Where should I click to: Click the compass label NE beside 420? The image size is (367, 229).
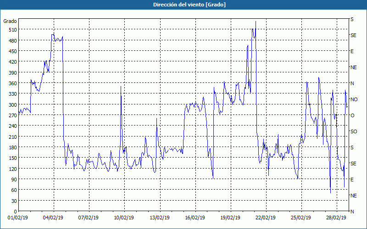[x=353, y=67]
